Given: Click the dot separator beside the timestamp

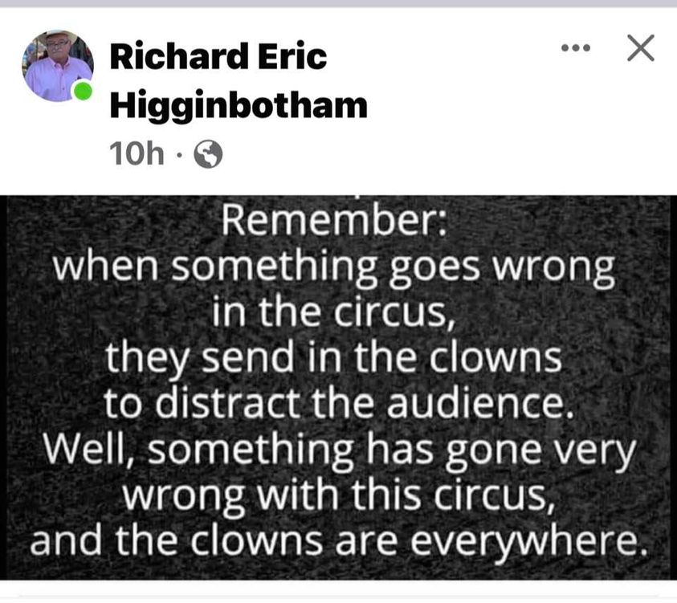Looking at the screenshot, I should coord(179,154).
